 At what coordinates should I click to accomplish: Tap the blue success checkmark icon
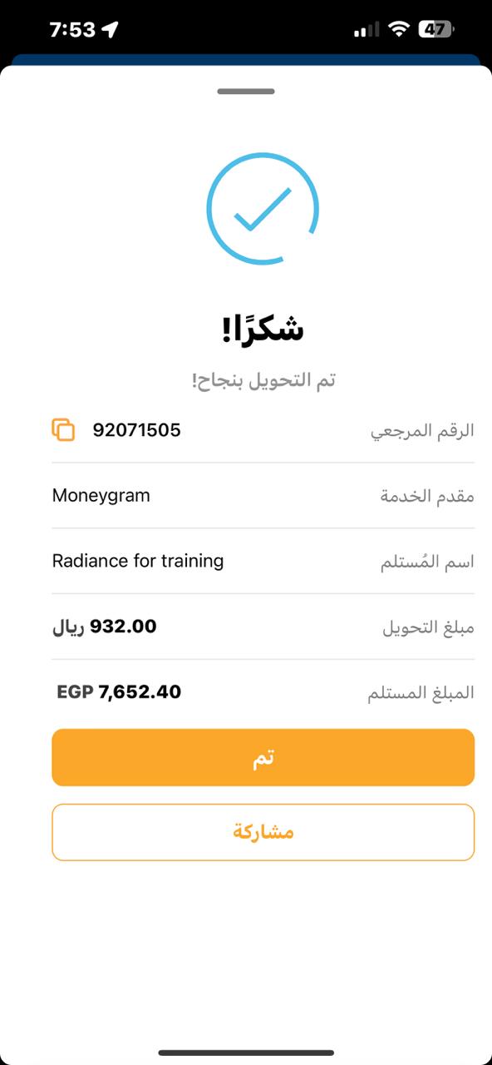(x=263, y=208)
